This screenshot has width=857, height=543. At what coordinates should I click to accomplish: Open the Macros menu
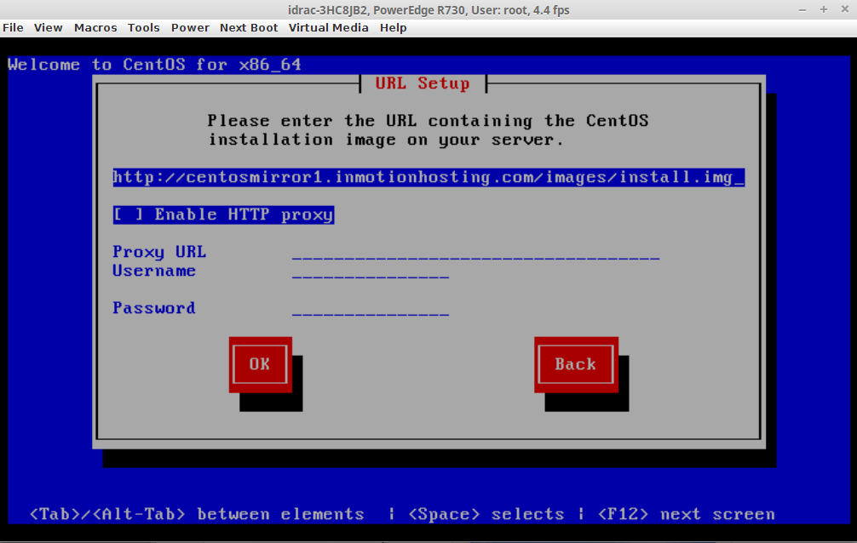click(95, 27)
